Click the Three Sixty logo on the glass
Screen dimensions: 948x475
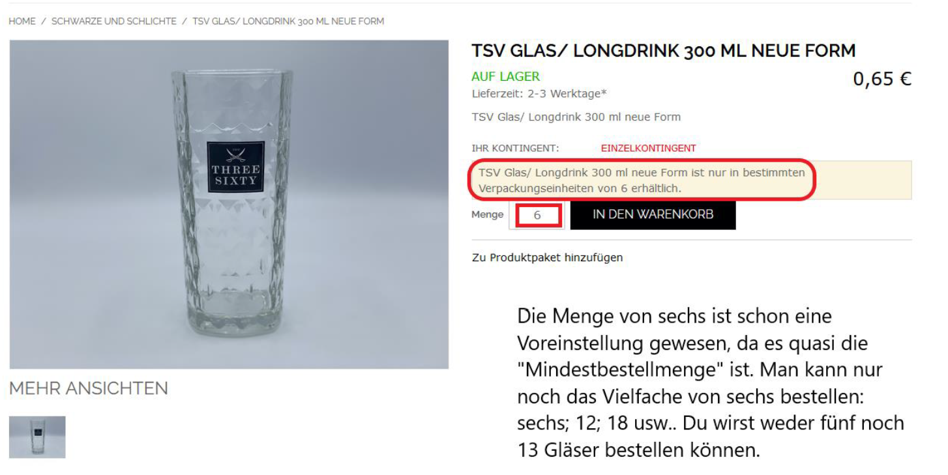click(x=236, y=167)
